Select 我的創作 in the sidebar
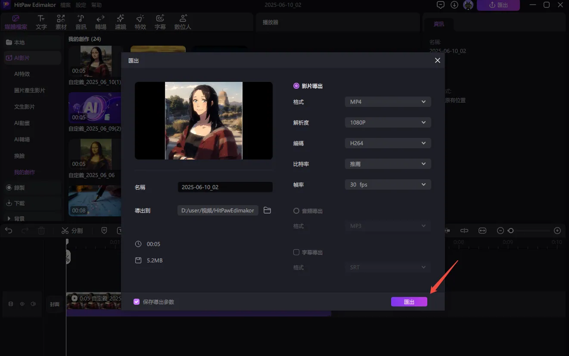The height and width of the screenshot is (356, 569). click(25, 172)
